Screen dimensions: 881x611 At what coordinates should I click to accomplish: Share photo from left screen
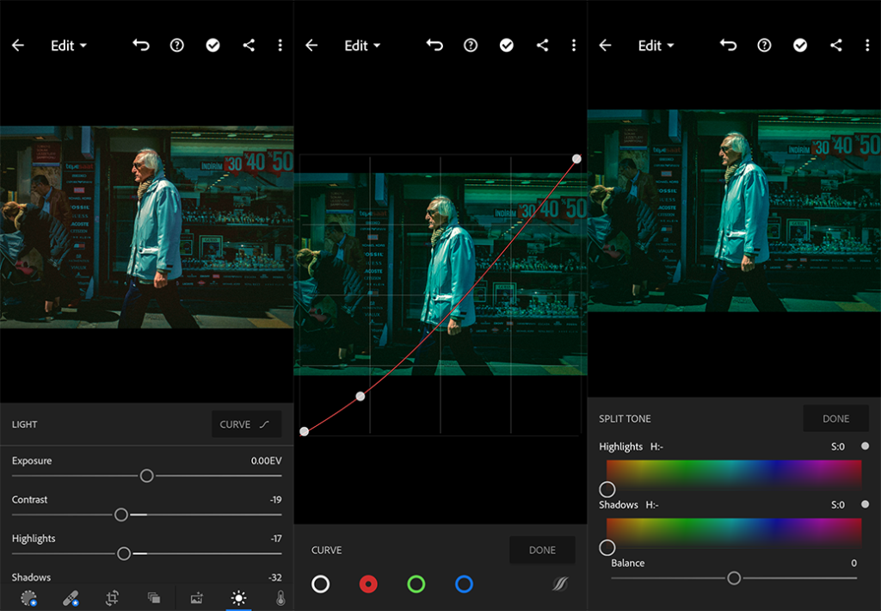pyautogui.click(x=249, y=46)
